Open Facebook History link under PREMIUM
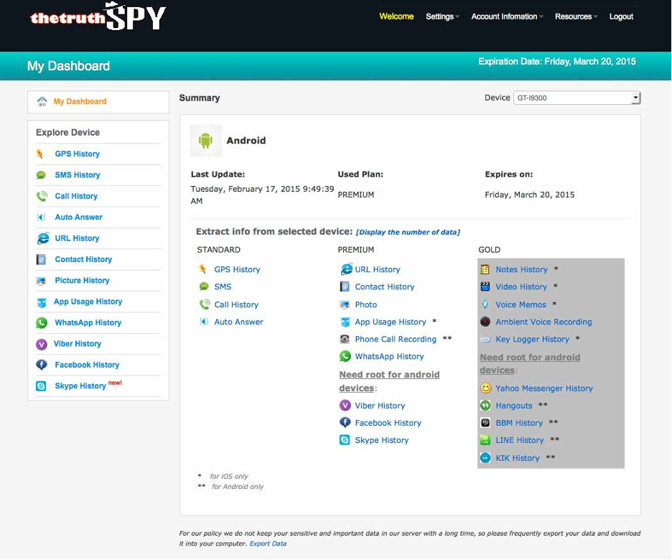This screenshot has width=672, height=560. pos(388,423)
